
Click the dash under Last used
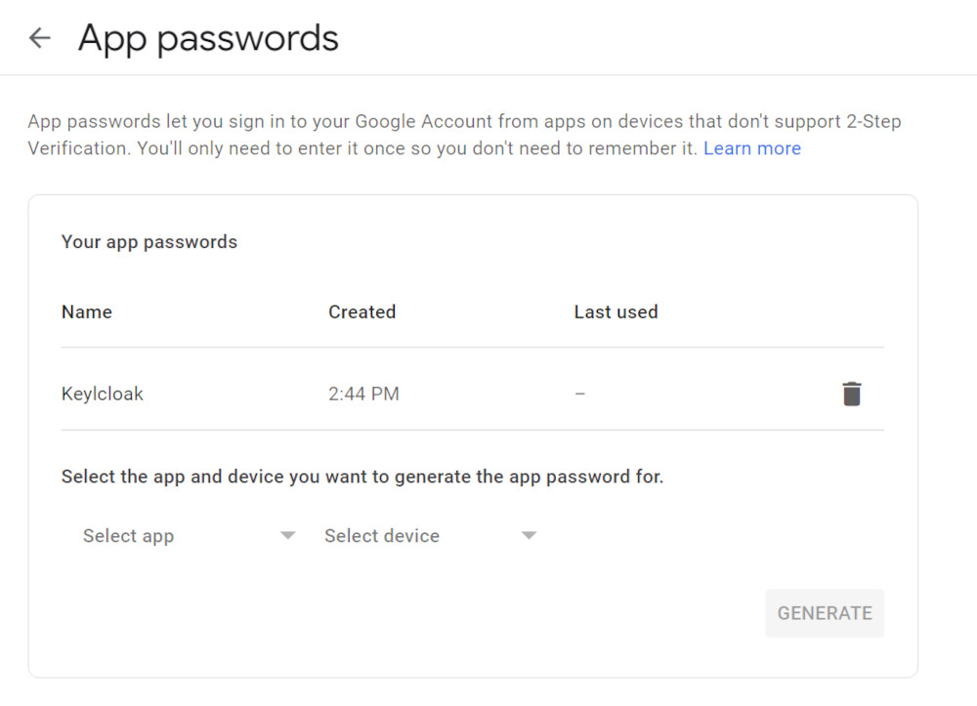pyautogui.click(x=579, y=394)
